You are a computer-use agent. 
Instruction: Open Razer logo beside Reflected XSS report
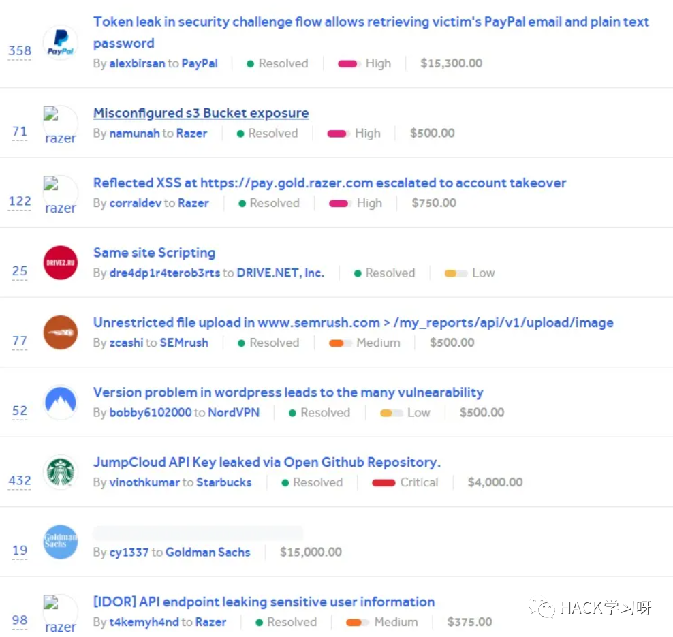(x=61, y=194)
